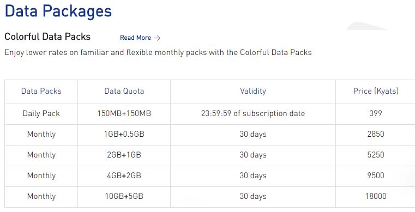Select the 1GB+0.5GB monthly quota cell

124,134
